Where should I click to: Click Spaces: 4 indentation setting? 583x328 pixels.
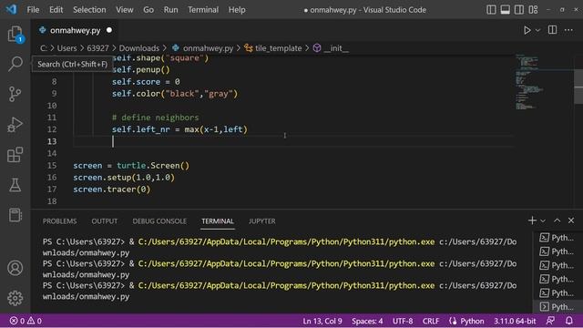coord(367,321)
